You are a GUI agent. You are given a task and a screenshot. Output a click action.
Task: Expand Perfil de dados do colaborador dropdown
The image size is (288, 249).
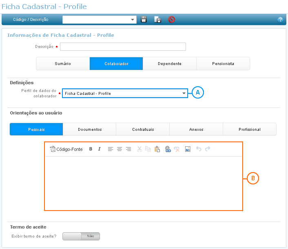coord(184,93)
